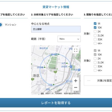Click the 対象2を設定 button

98,81
